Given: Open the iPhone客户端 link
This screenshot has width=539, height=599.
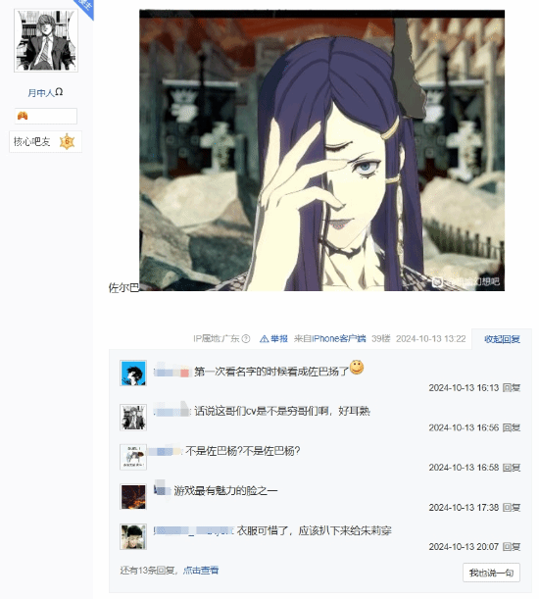Looking at the screenshot, I should click(339, 339).
